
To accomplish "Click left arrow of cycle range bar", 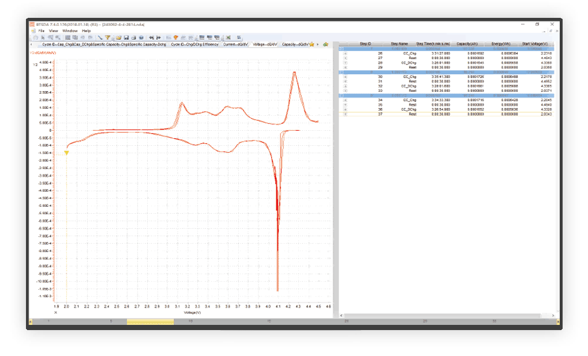I will pyautogui.click(x=31, y=321).
